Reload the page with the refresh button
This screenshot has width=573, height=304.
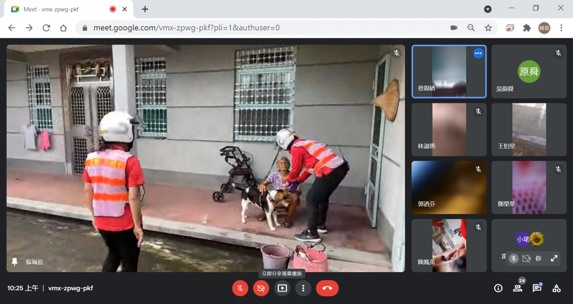point(46,28)
